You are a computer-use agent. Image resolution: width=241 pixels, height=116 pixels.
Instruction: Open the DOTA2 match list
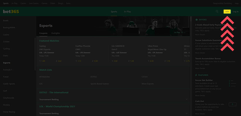click(94, 77)
